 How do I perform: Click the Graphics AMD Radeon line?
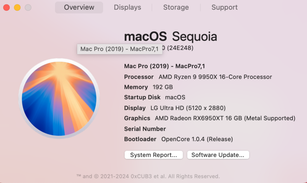tap(210, 118)
